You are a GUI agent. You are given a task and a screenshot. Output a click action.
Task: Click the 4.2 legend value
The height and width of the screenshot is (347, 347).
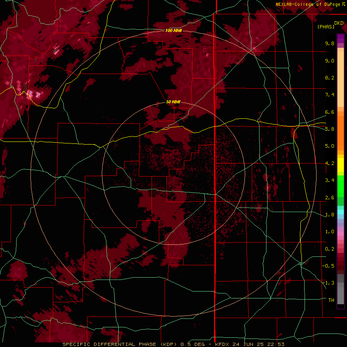[x=330, y=163]
